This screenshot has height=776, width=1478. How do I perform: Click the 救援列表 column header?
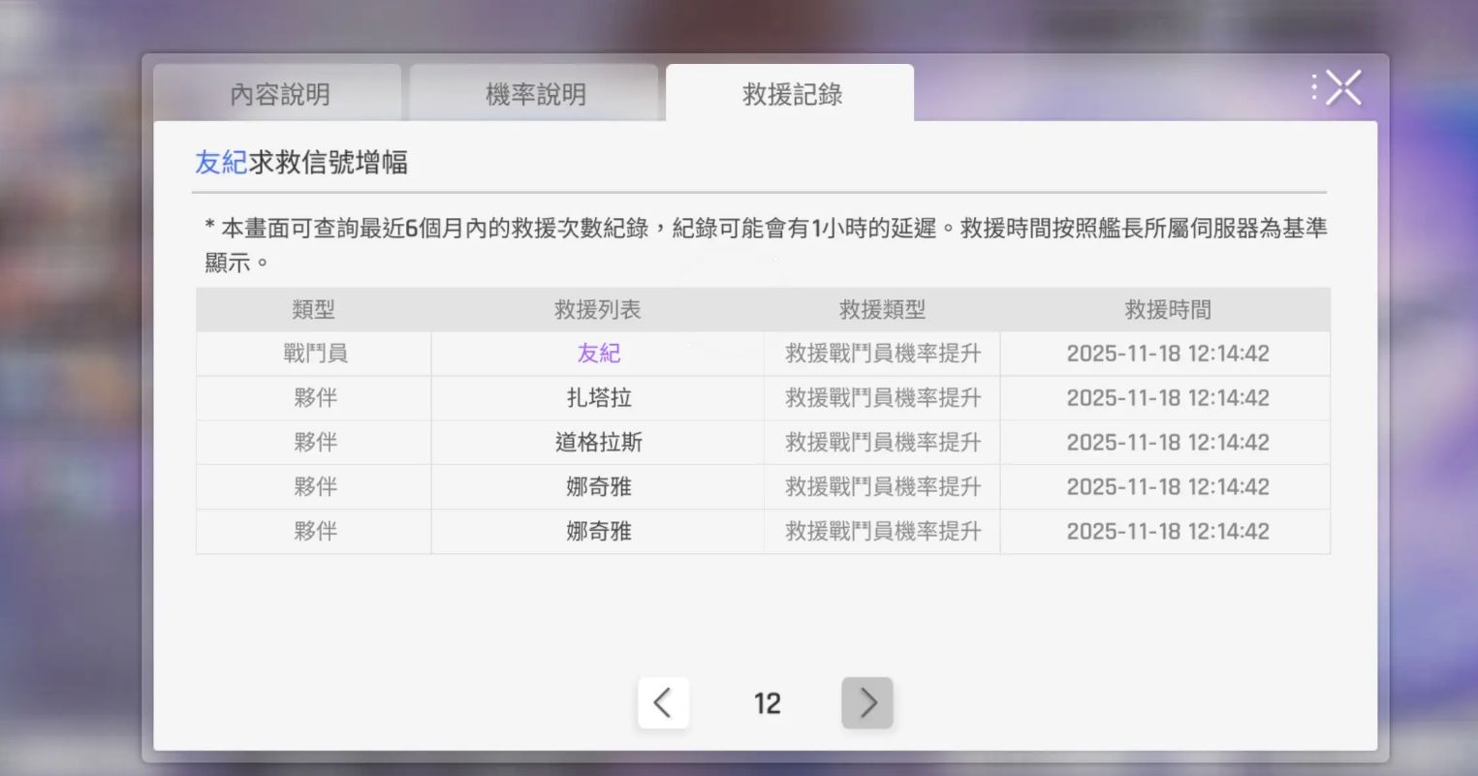[x=597, y=310]
